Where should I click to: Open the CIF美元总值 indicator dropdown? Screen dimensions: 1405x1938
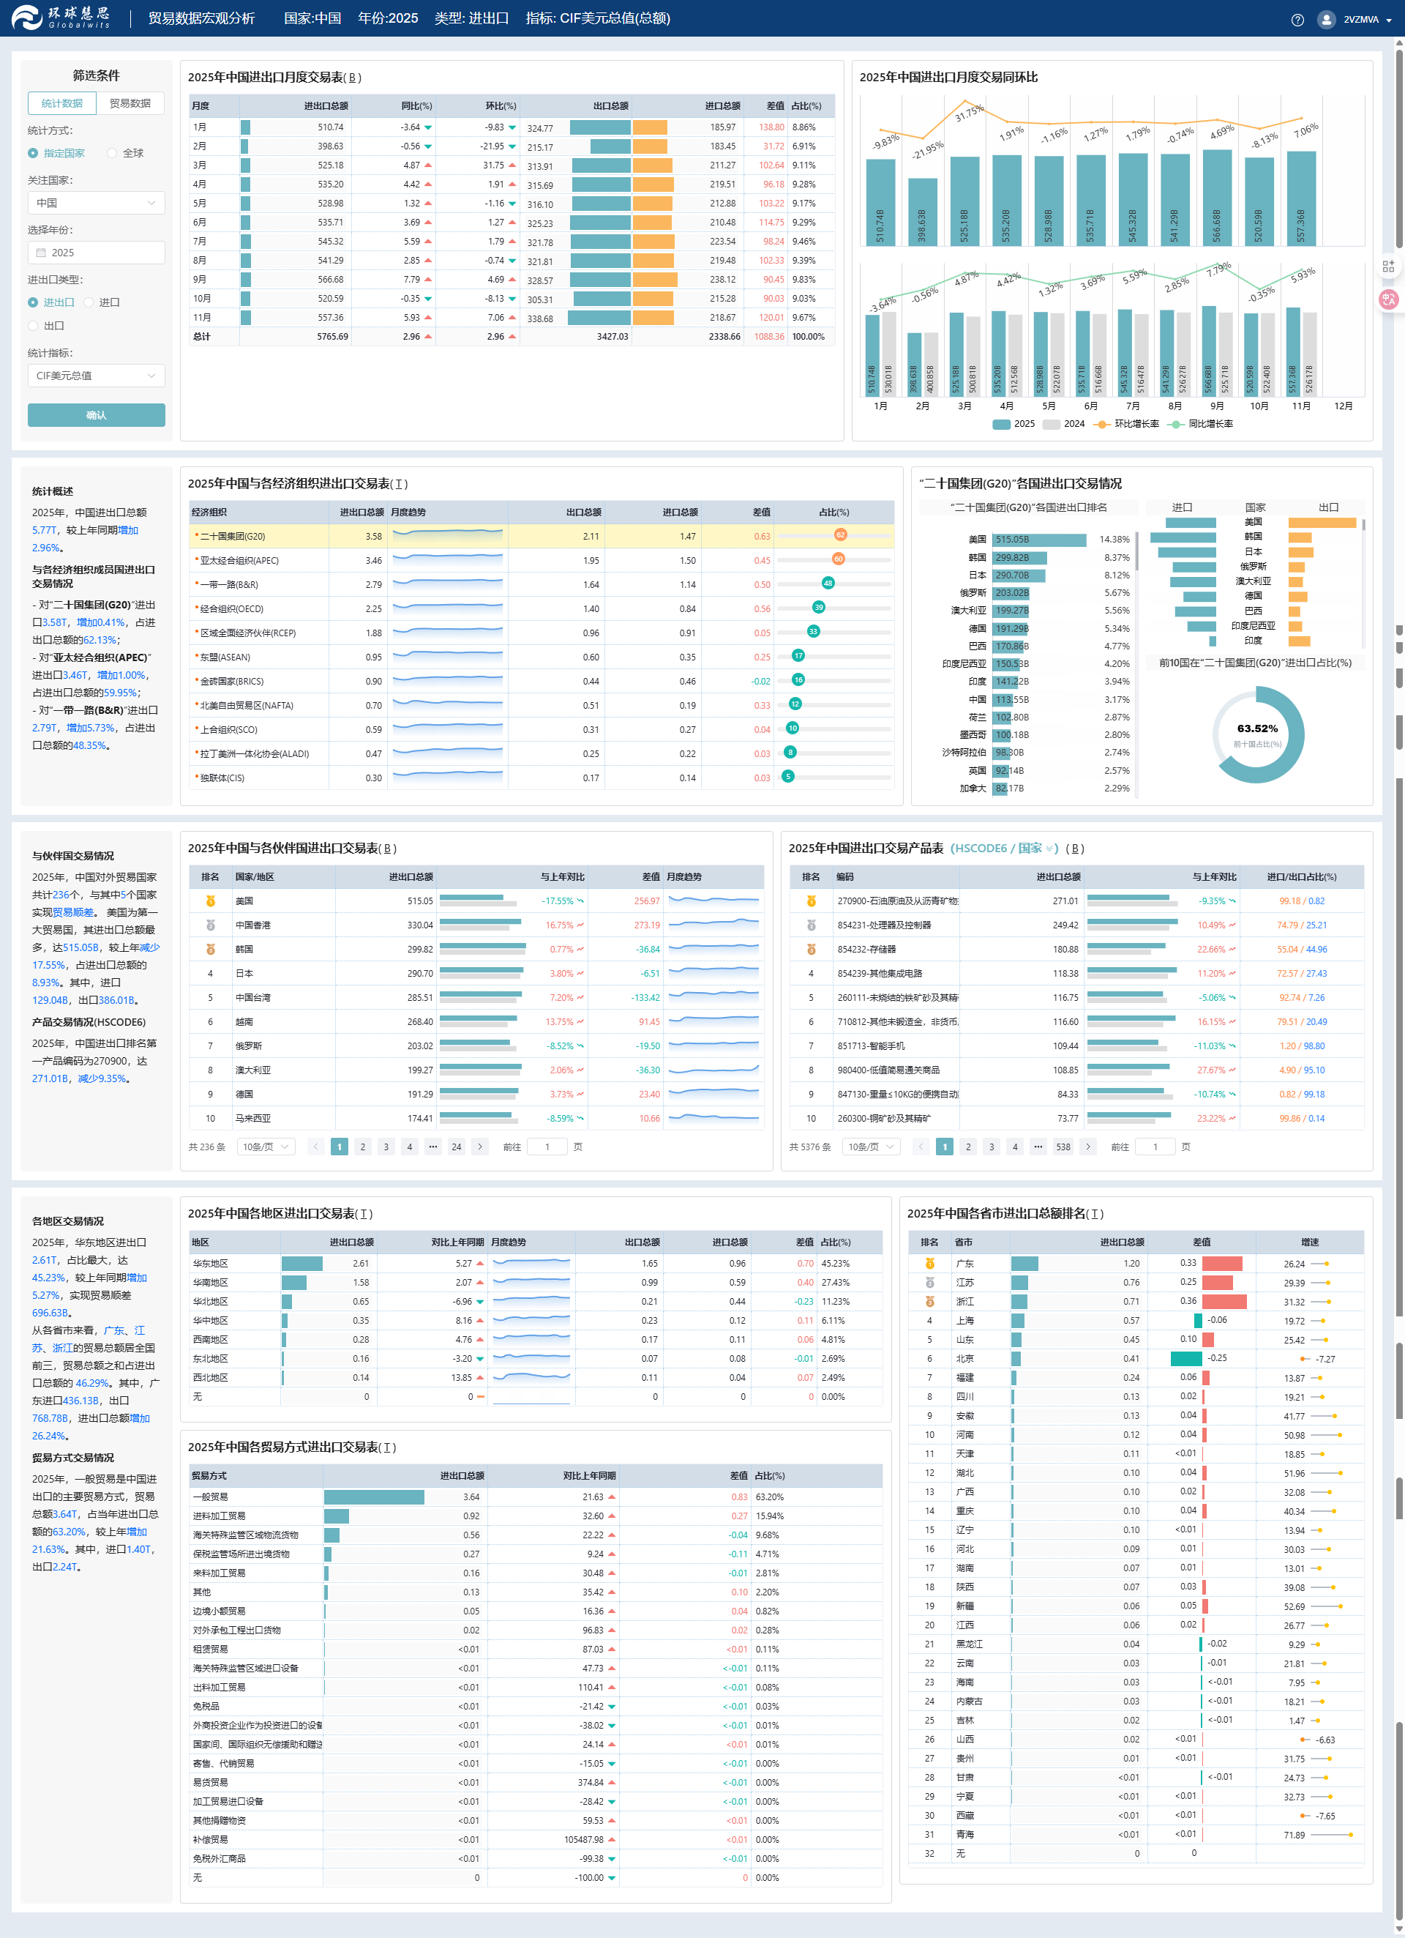96,376
